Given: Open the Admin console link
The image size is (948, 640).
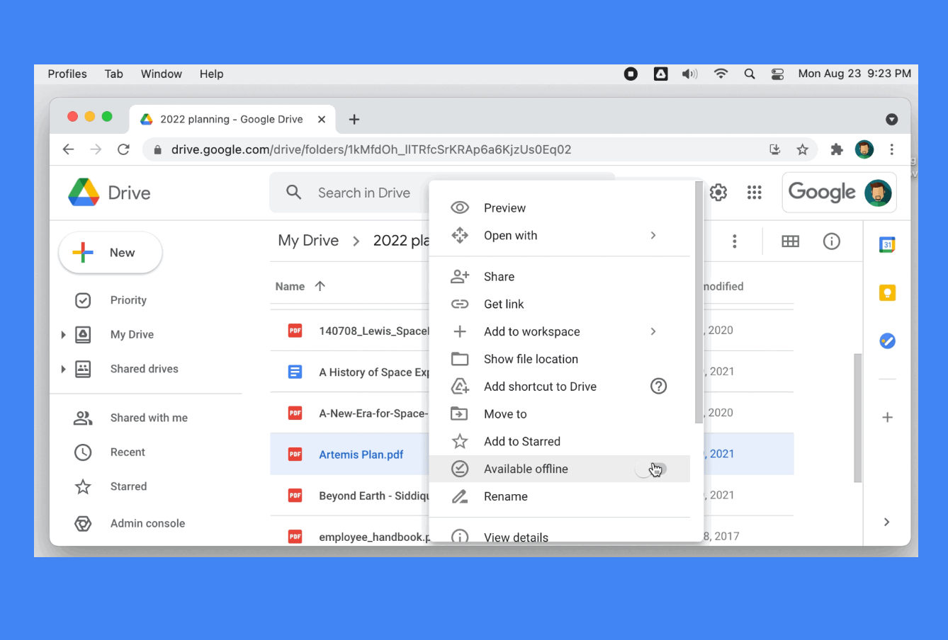Looking at the screenshot, I should coord(147,523).
